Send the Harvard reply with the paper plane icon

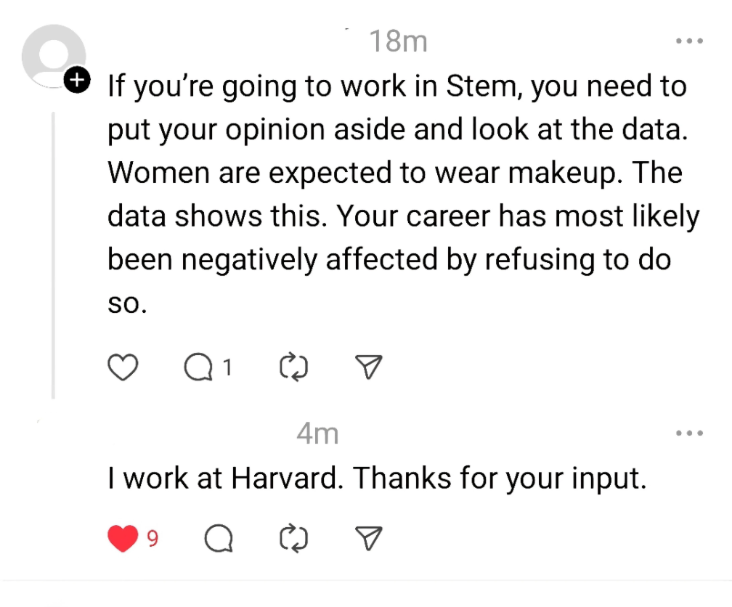coord(370,539)
